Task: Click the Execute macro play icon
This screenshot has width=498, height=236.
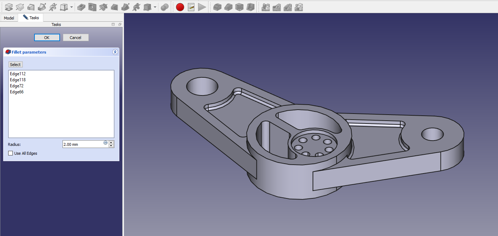Action: pyautogui.click(x=202, y=7)
